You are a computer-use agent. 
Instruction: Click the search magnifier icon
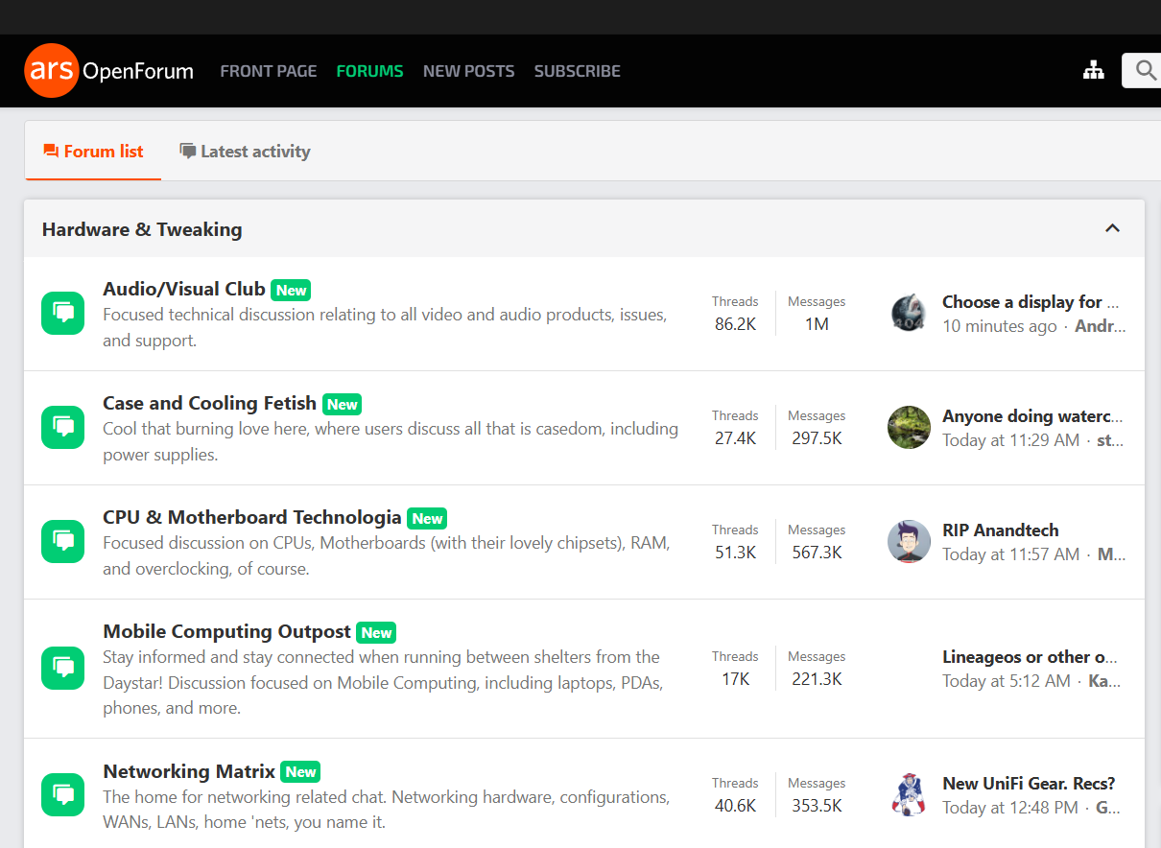coord(1145,70)
